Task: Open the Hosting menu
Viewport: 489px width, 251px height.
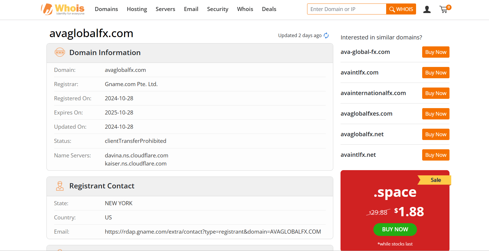Action: tap(137, 9)
